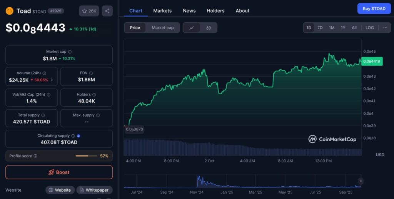Open the Holders tab
394x199 pixels.
[215, 11]
